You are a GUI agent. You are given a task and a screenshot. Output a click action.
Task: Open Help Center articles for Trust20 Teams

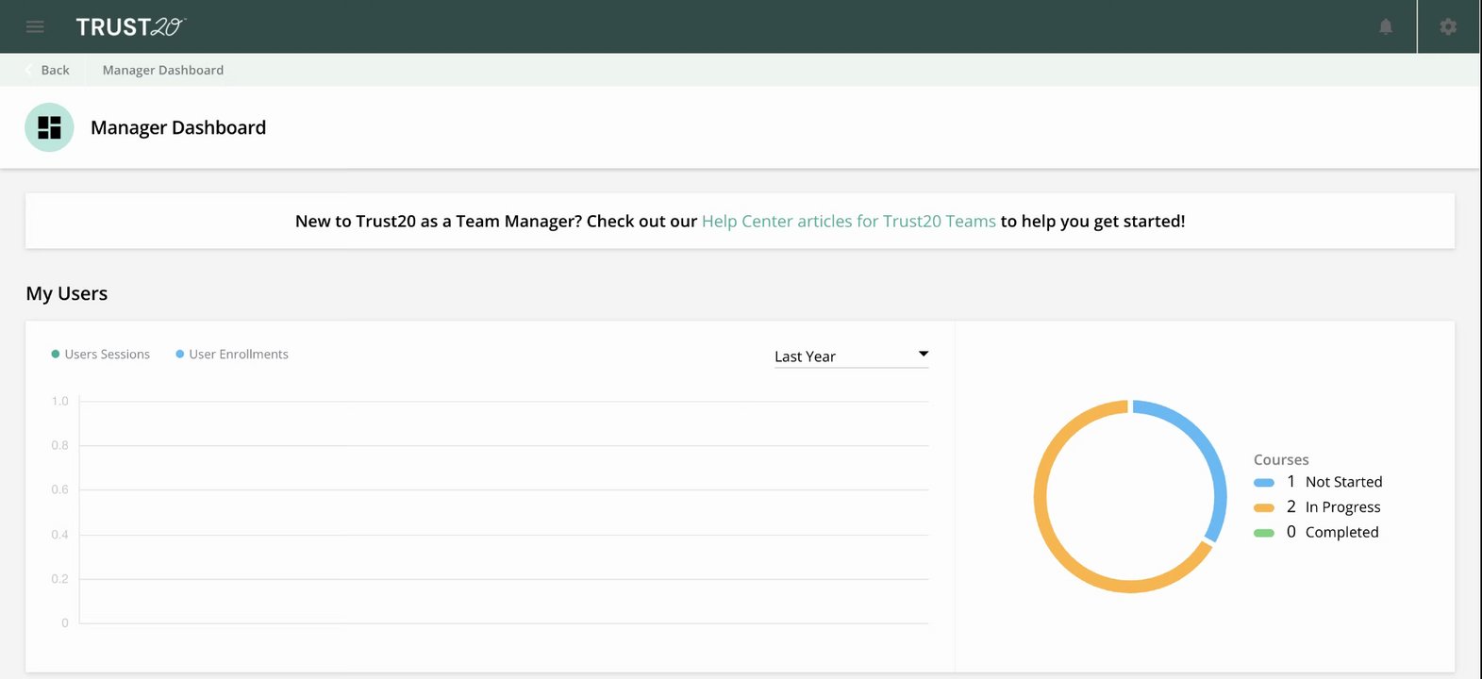[x=848, y=221]
